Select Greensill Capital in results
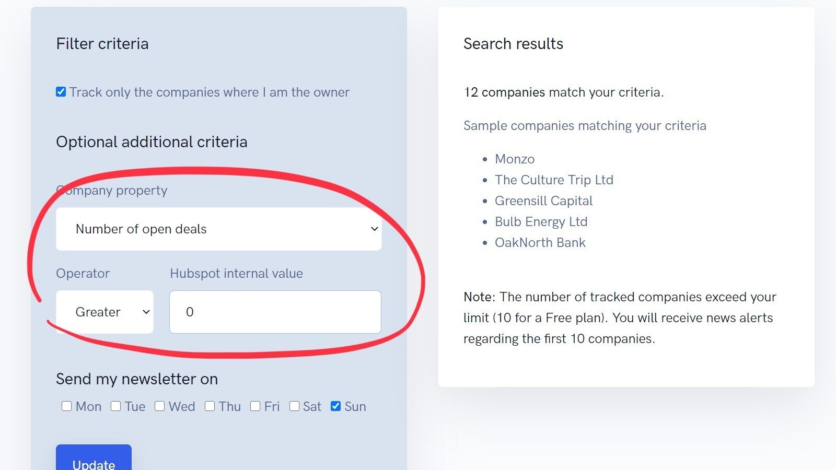Screen dimensions: 836x470 (x=543, y=201)
